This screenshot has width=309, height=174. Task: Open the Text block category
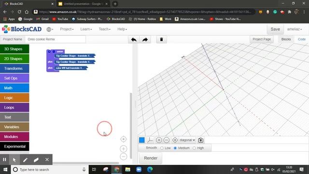[x=14, y=117]
